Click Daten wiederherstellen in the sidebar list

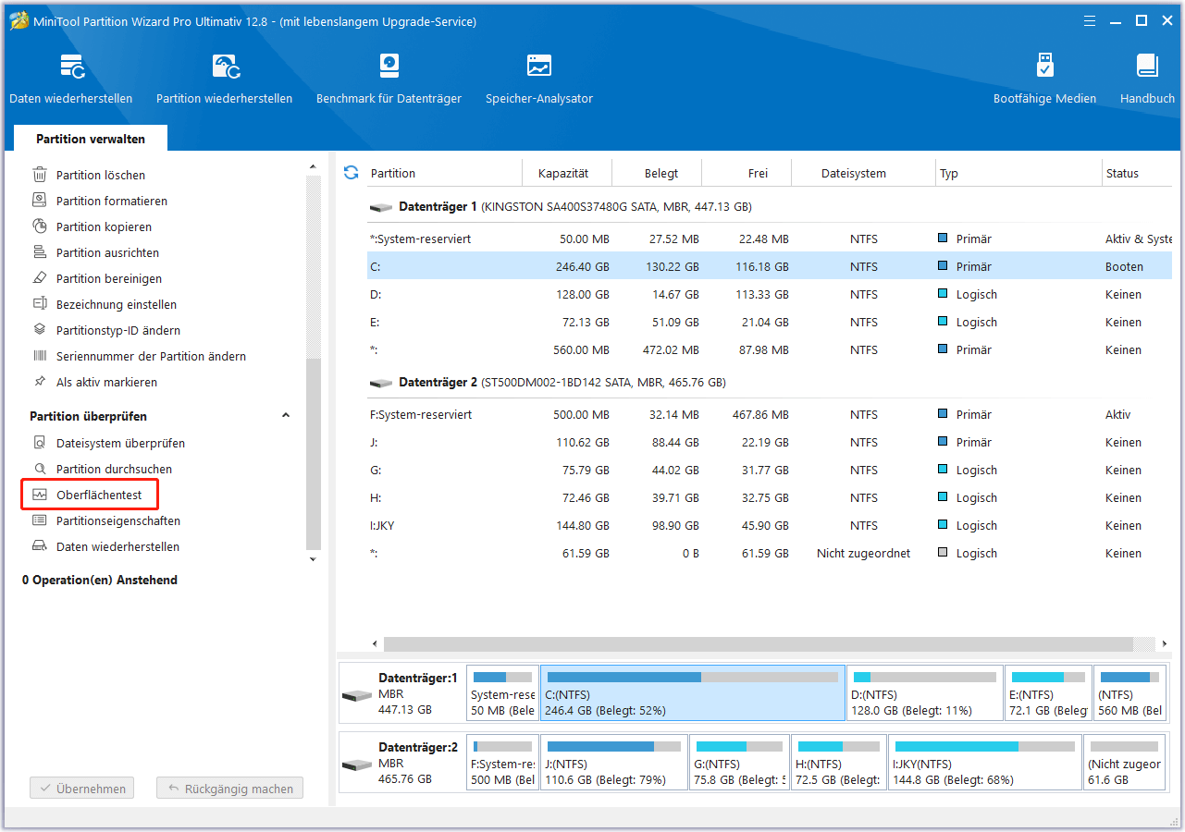click(x=117, y=546)
